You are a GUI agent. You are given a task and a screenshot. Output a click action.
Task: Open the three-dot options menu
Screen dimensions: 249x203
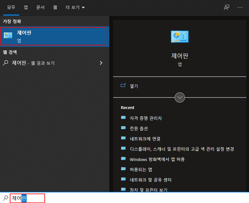click(240, 7)
